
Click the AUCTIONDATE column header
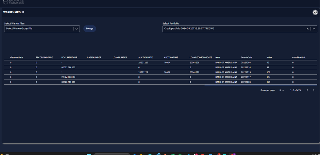145,57
